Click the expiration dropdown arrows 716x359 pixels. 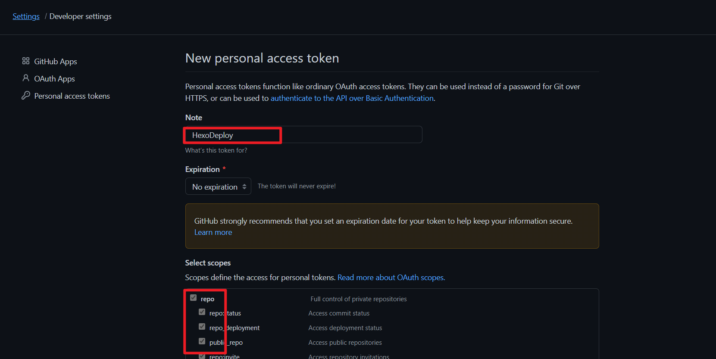click(x=244, y=187)
